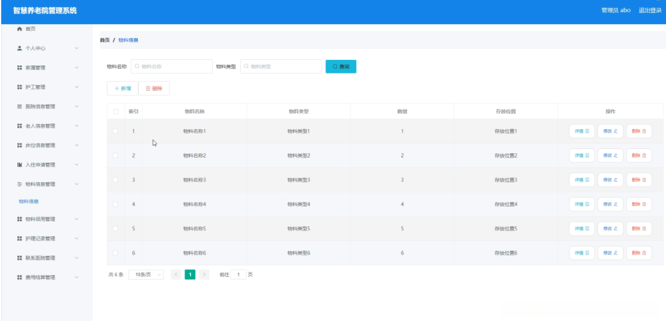
Task: Click the grid icon beside 护工管理
Action: 19,87
